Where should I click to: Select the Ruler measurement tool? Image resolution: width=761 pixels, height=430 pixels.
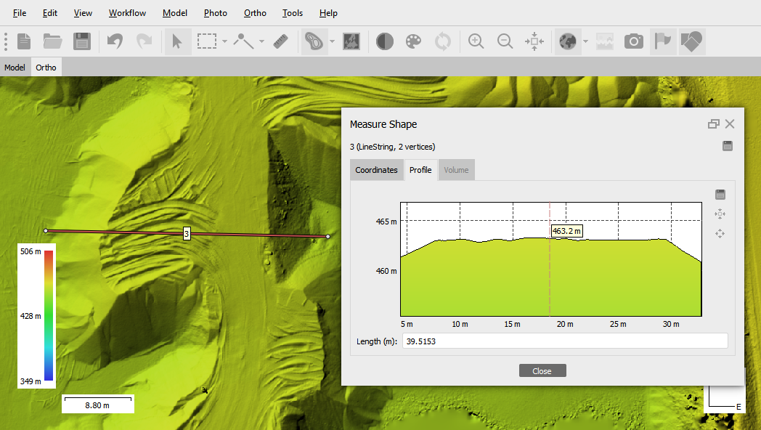280,41
